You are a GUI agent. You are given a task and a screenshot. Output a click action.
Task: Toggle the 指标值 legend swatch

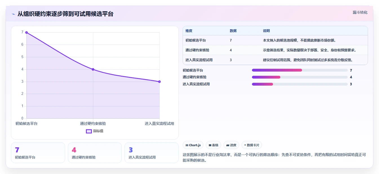(89, 131)
